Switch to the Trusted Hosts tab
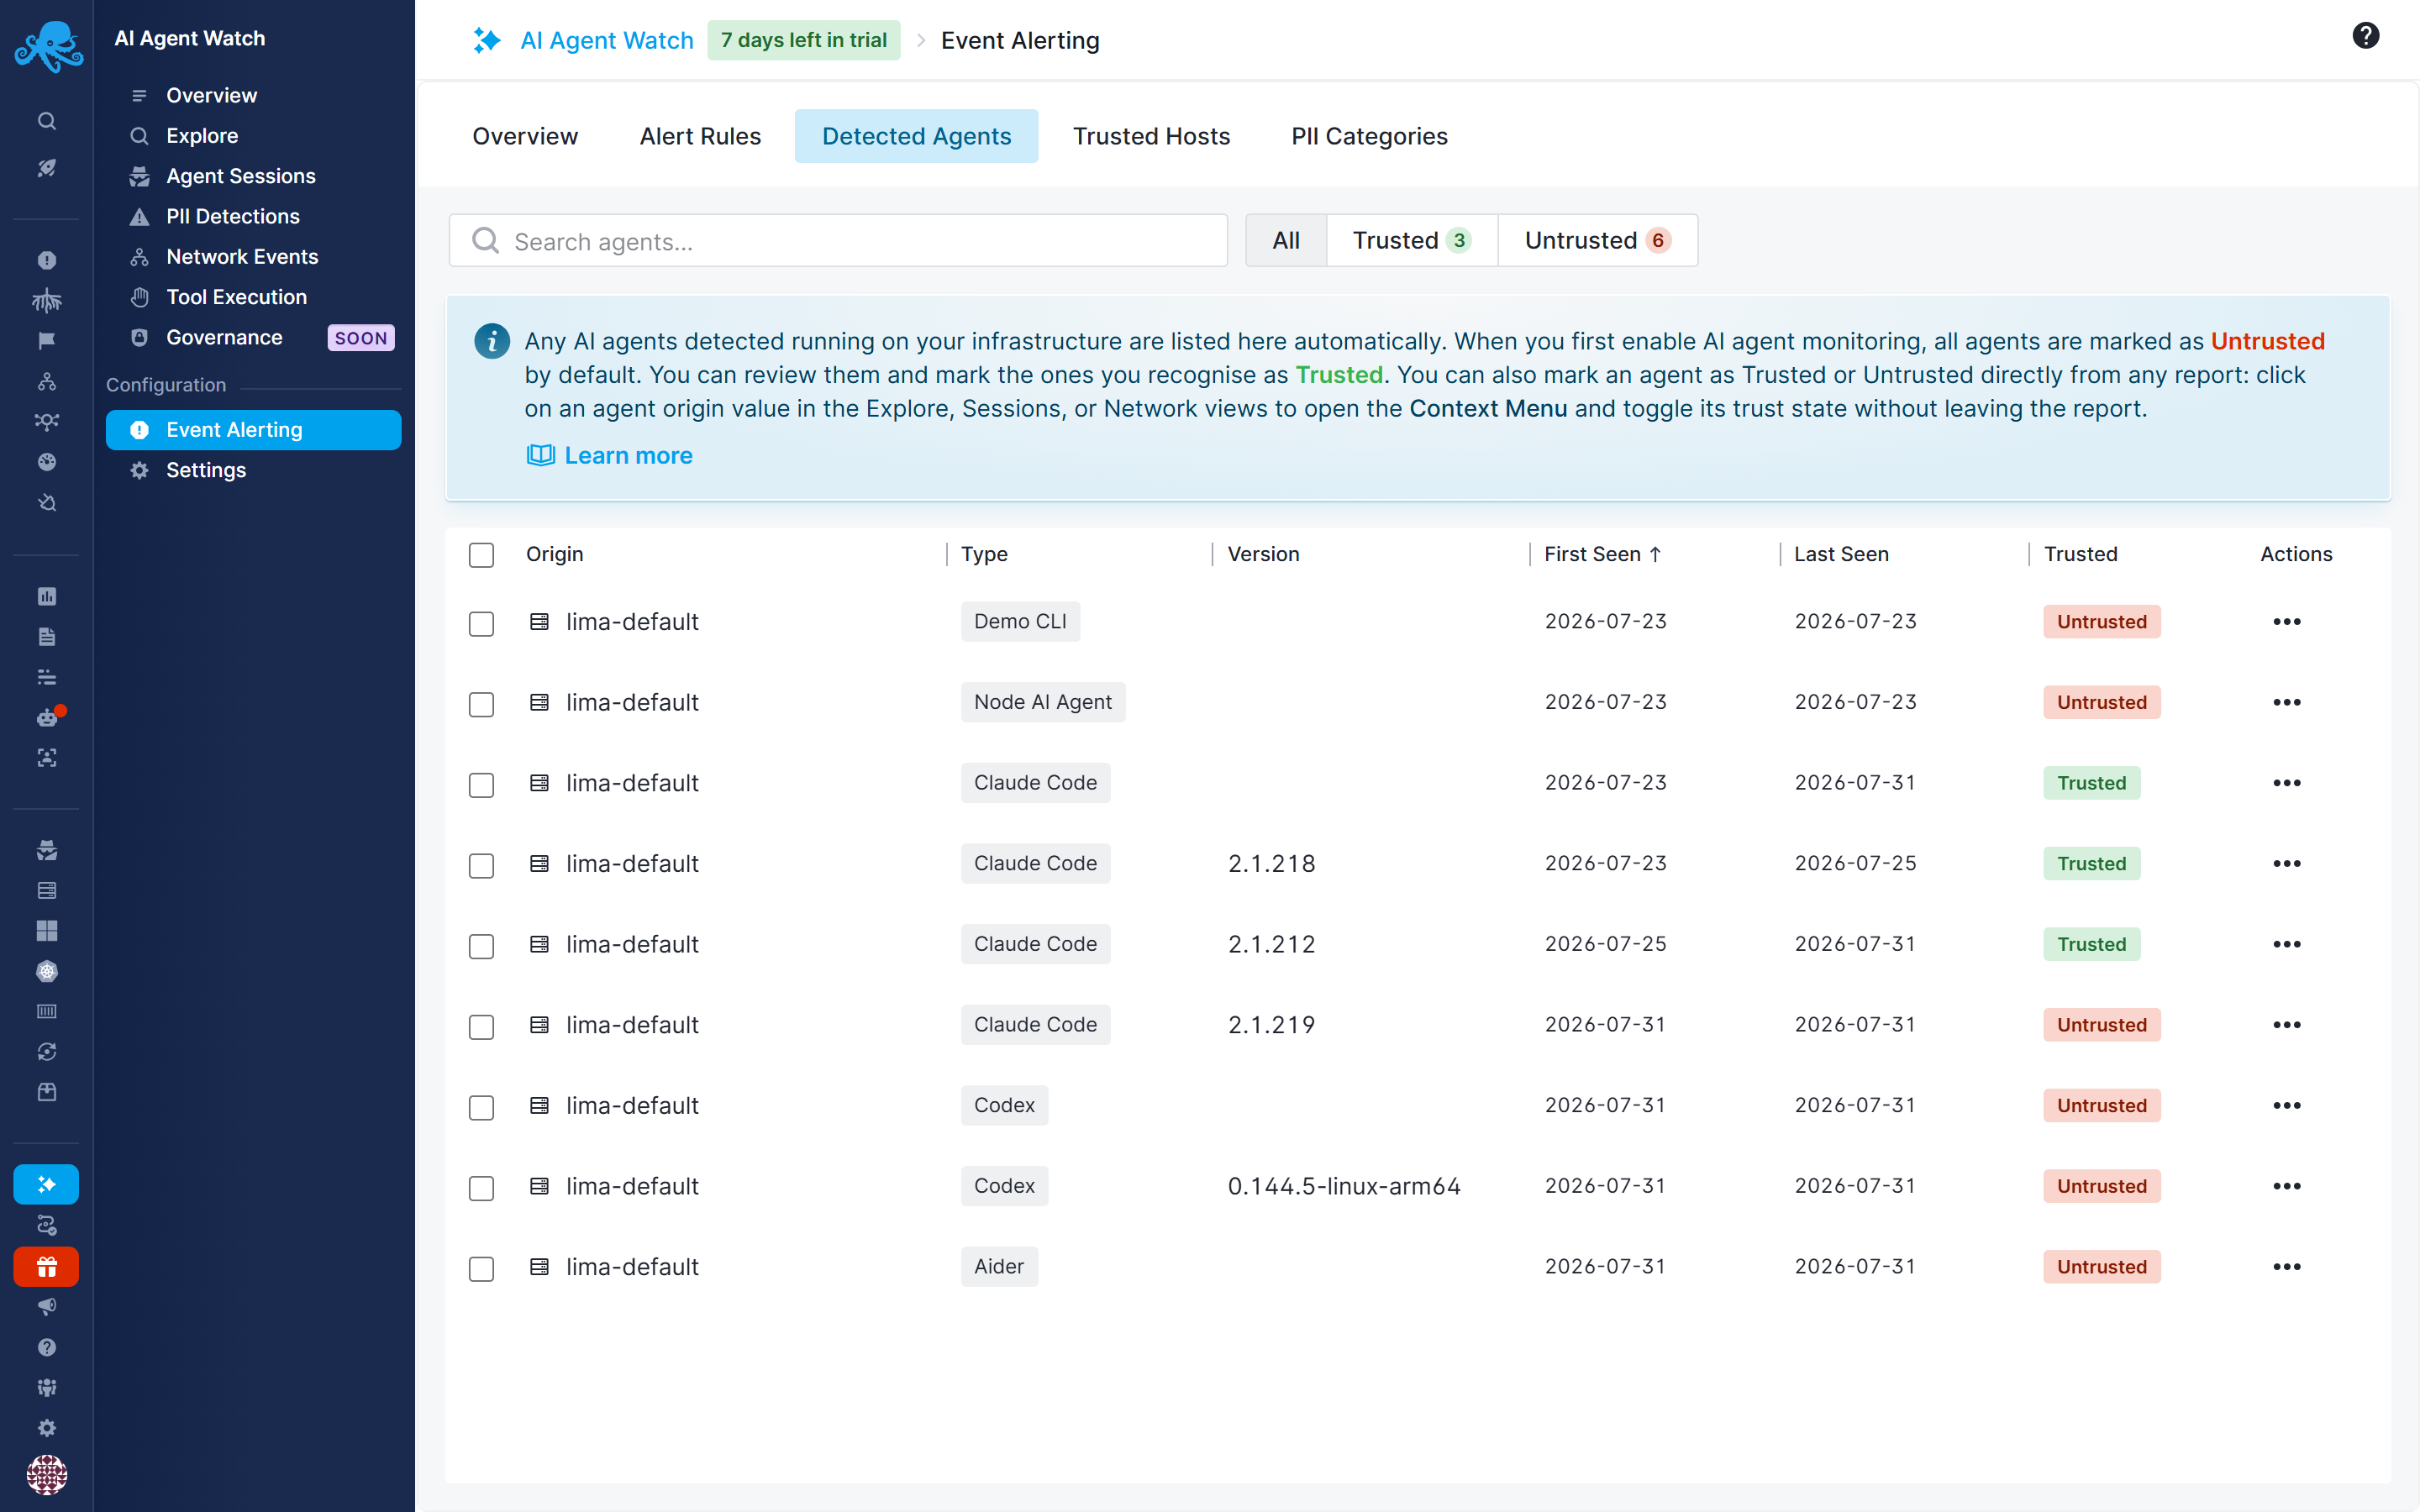This screenshot has width=2420, height=1512. click(x=1151, y=136)
